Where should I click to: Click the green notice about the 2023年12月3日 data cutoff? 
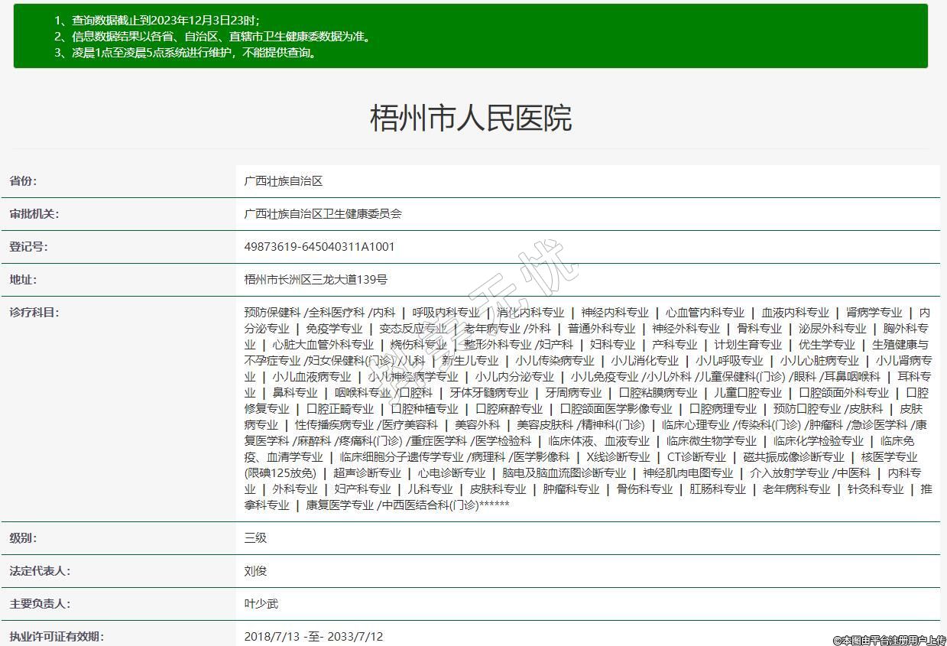coord(165,21)
